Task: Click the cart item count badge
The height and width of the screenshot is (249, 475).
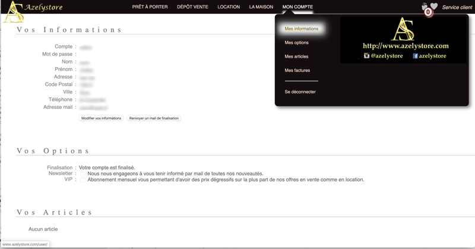Action: pos(428,12)
